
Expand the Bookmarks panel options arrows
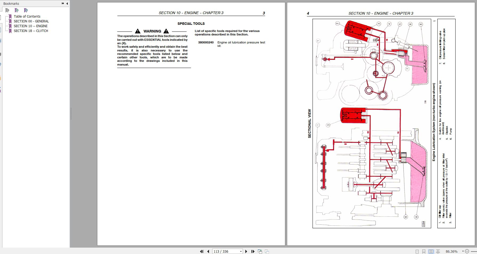(63, 3)
